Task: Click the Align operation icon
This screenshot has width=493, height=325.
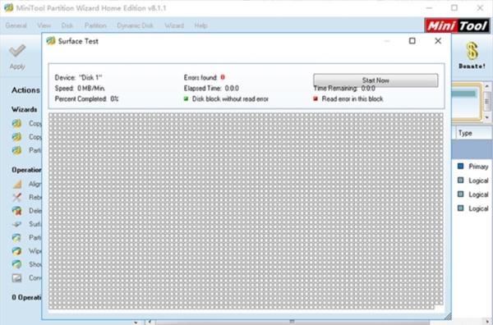Action: [x=17, y=184]
